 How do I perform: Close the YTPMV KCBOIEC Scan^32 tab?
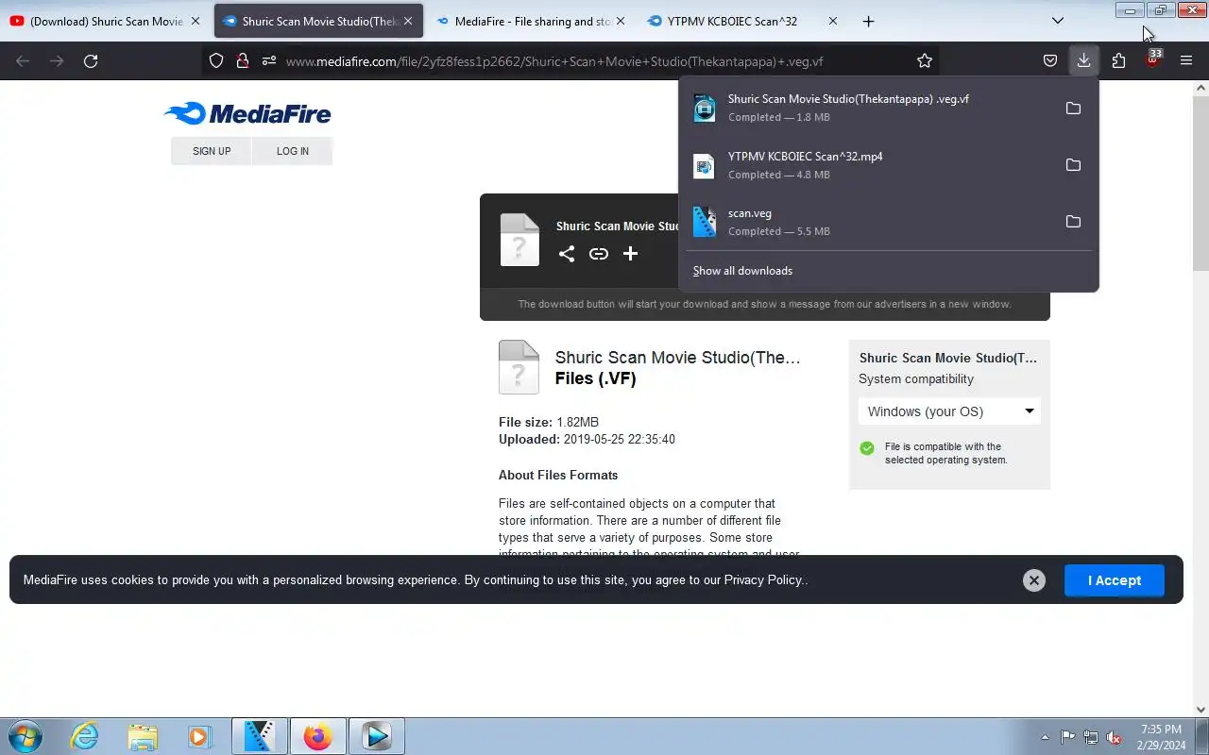[x=832, y=21]
